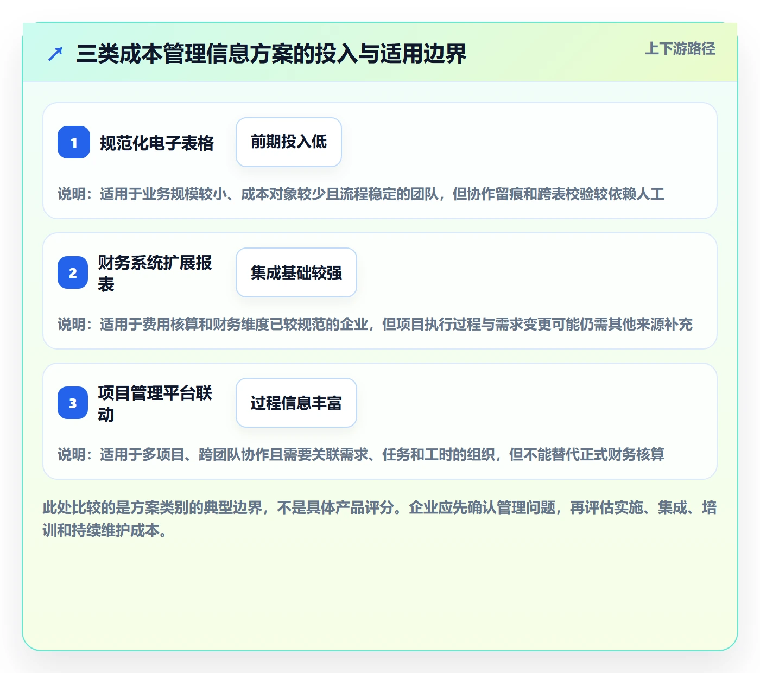Viewport: 760px width, 673px height.
Task: Click the title 三类成本管理信息方案的投入与适用边界
Action: (x=271, y=54)
